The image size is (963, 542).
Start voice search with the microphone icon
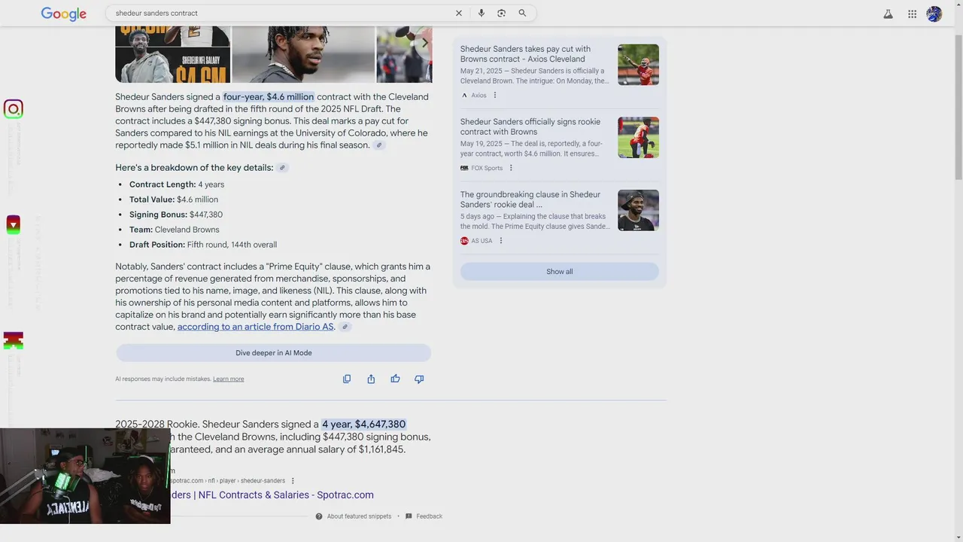pos(481,13)
